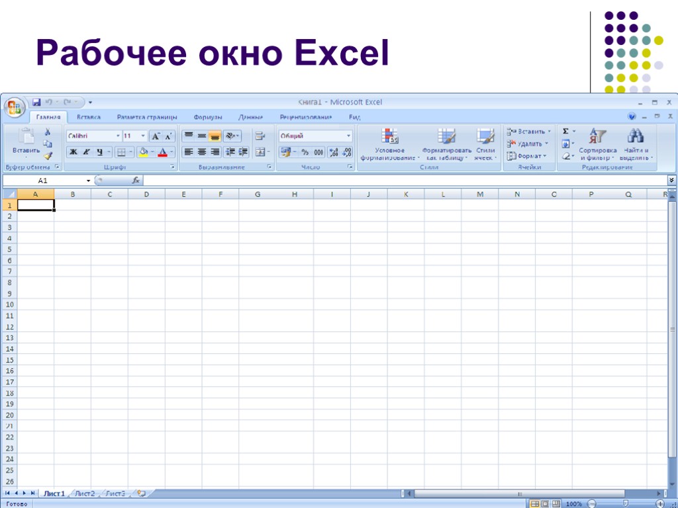
Task: Open the Общий number format dropdown
Action: [348, 136]
